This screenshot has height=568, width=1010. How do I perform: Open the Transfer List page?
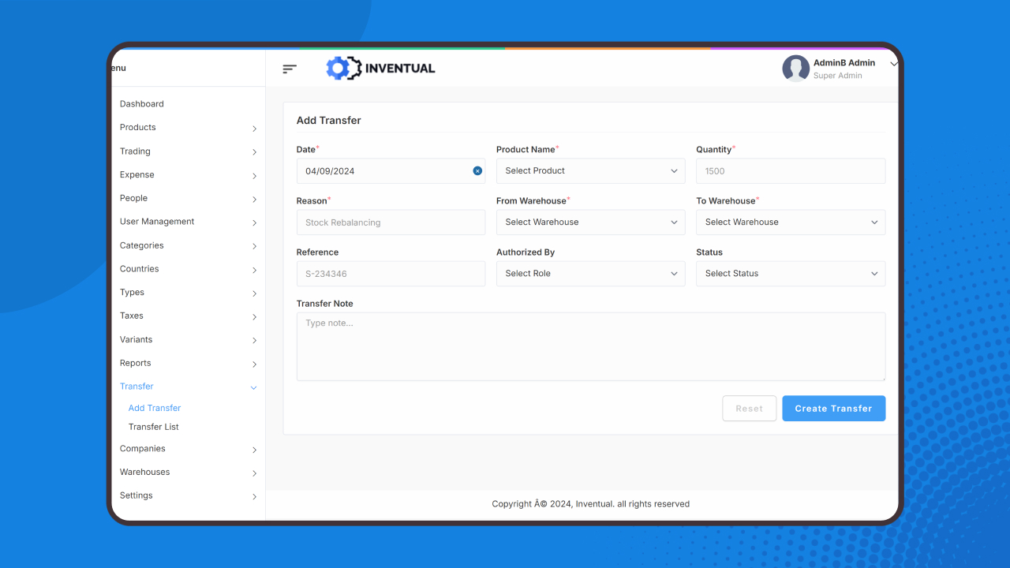click(153, 427)
